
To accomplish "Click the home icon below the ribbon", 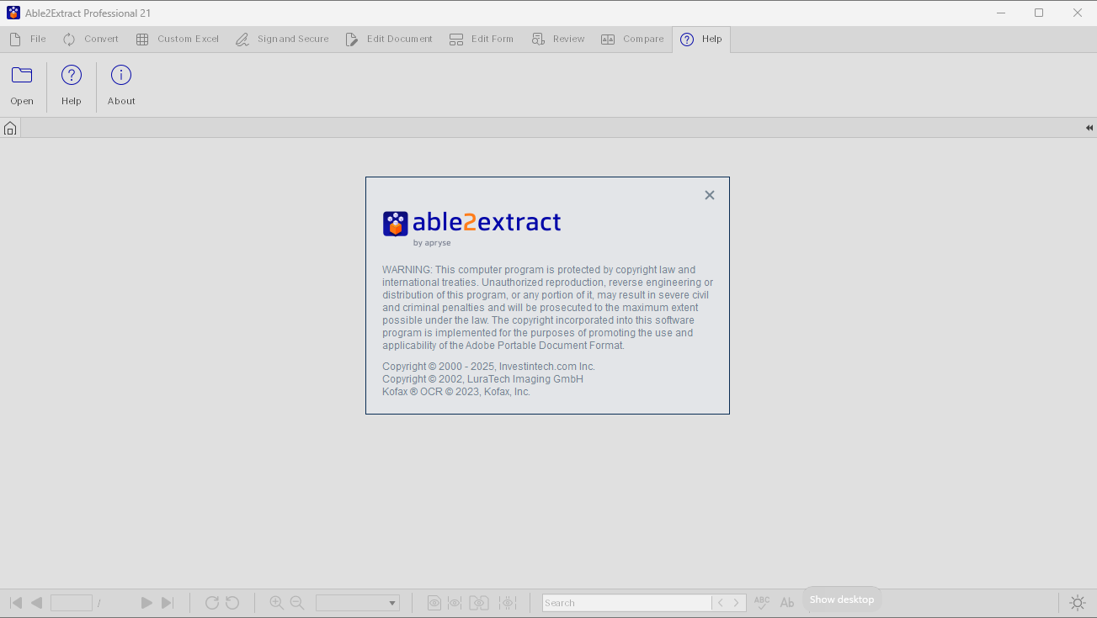I will [x=10, y=129].
